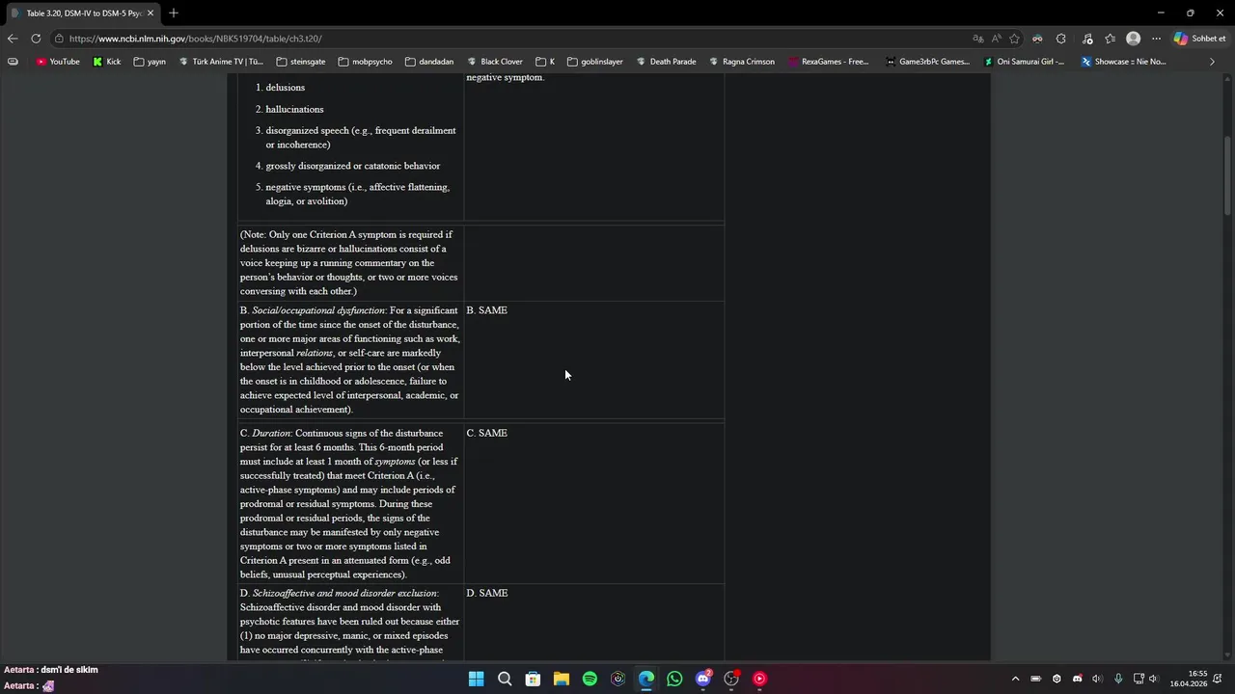Open Windows taskbar search
The width and height of the screenshot is (1235, 694).
click(x=505, y=679)
